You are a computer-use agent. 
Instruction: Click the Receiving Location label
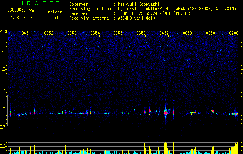[90, 9]
